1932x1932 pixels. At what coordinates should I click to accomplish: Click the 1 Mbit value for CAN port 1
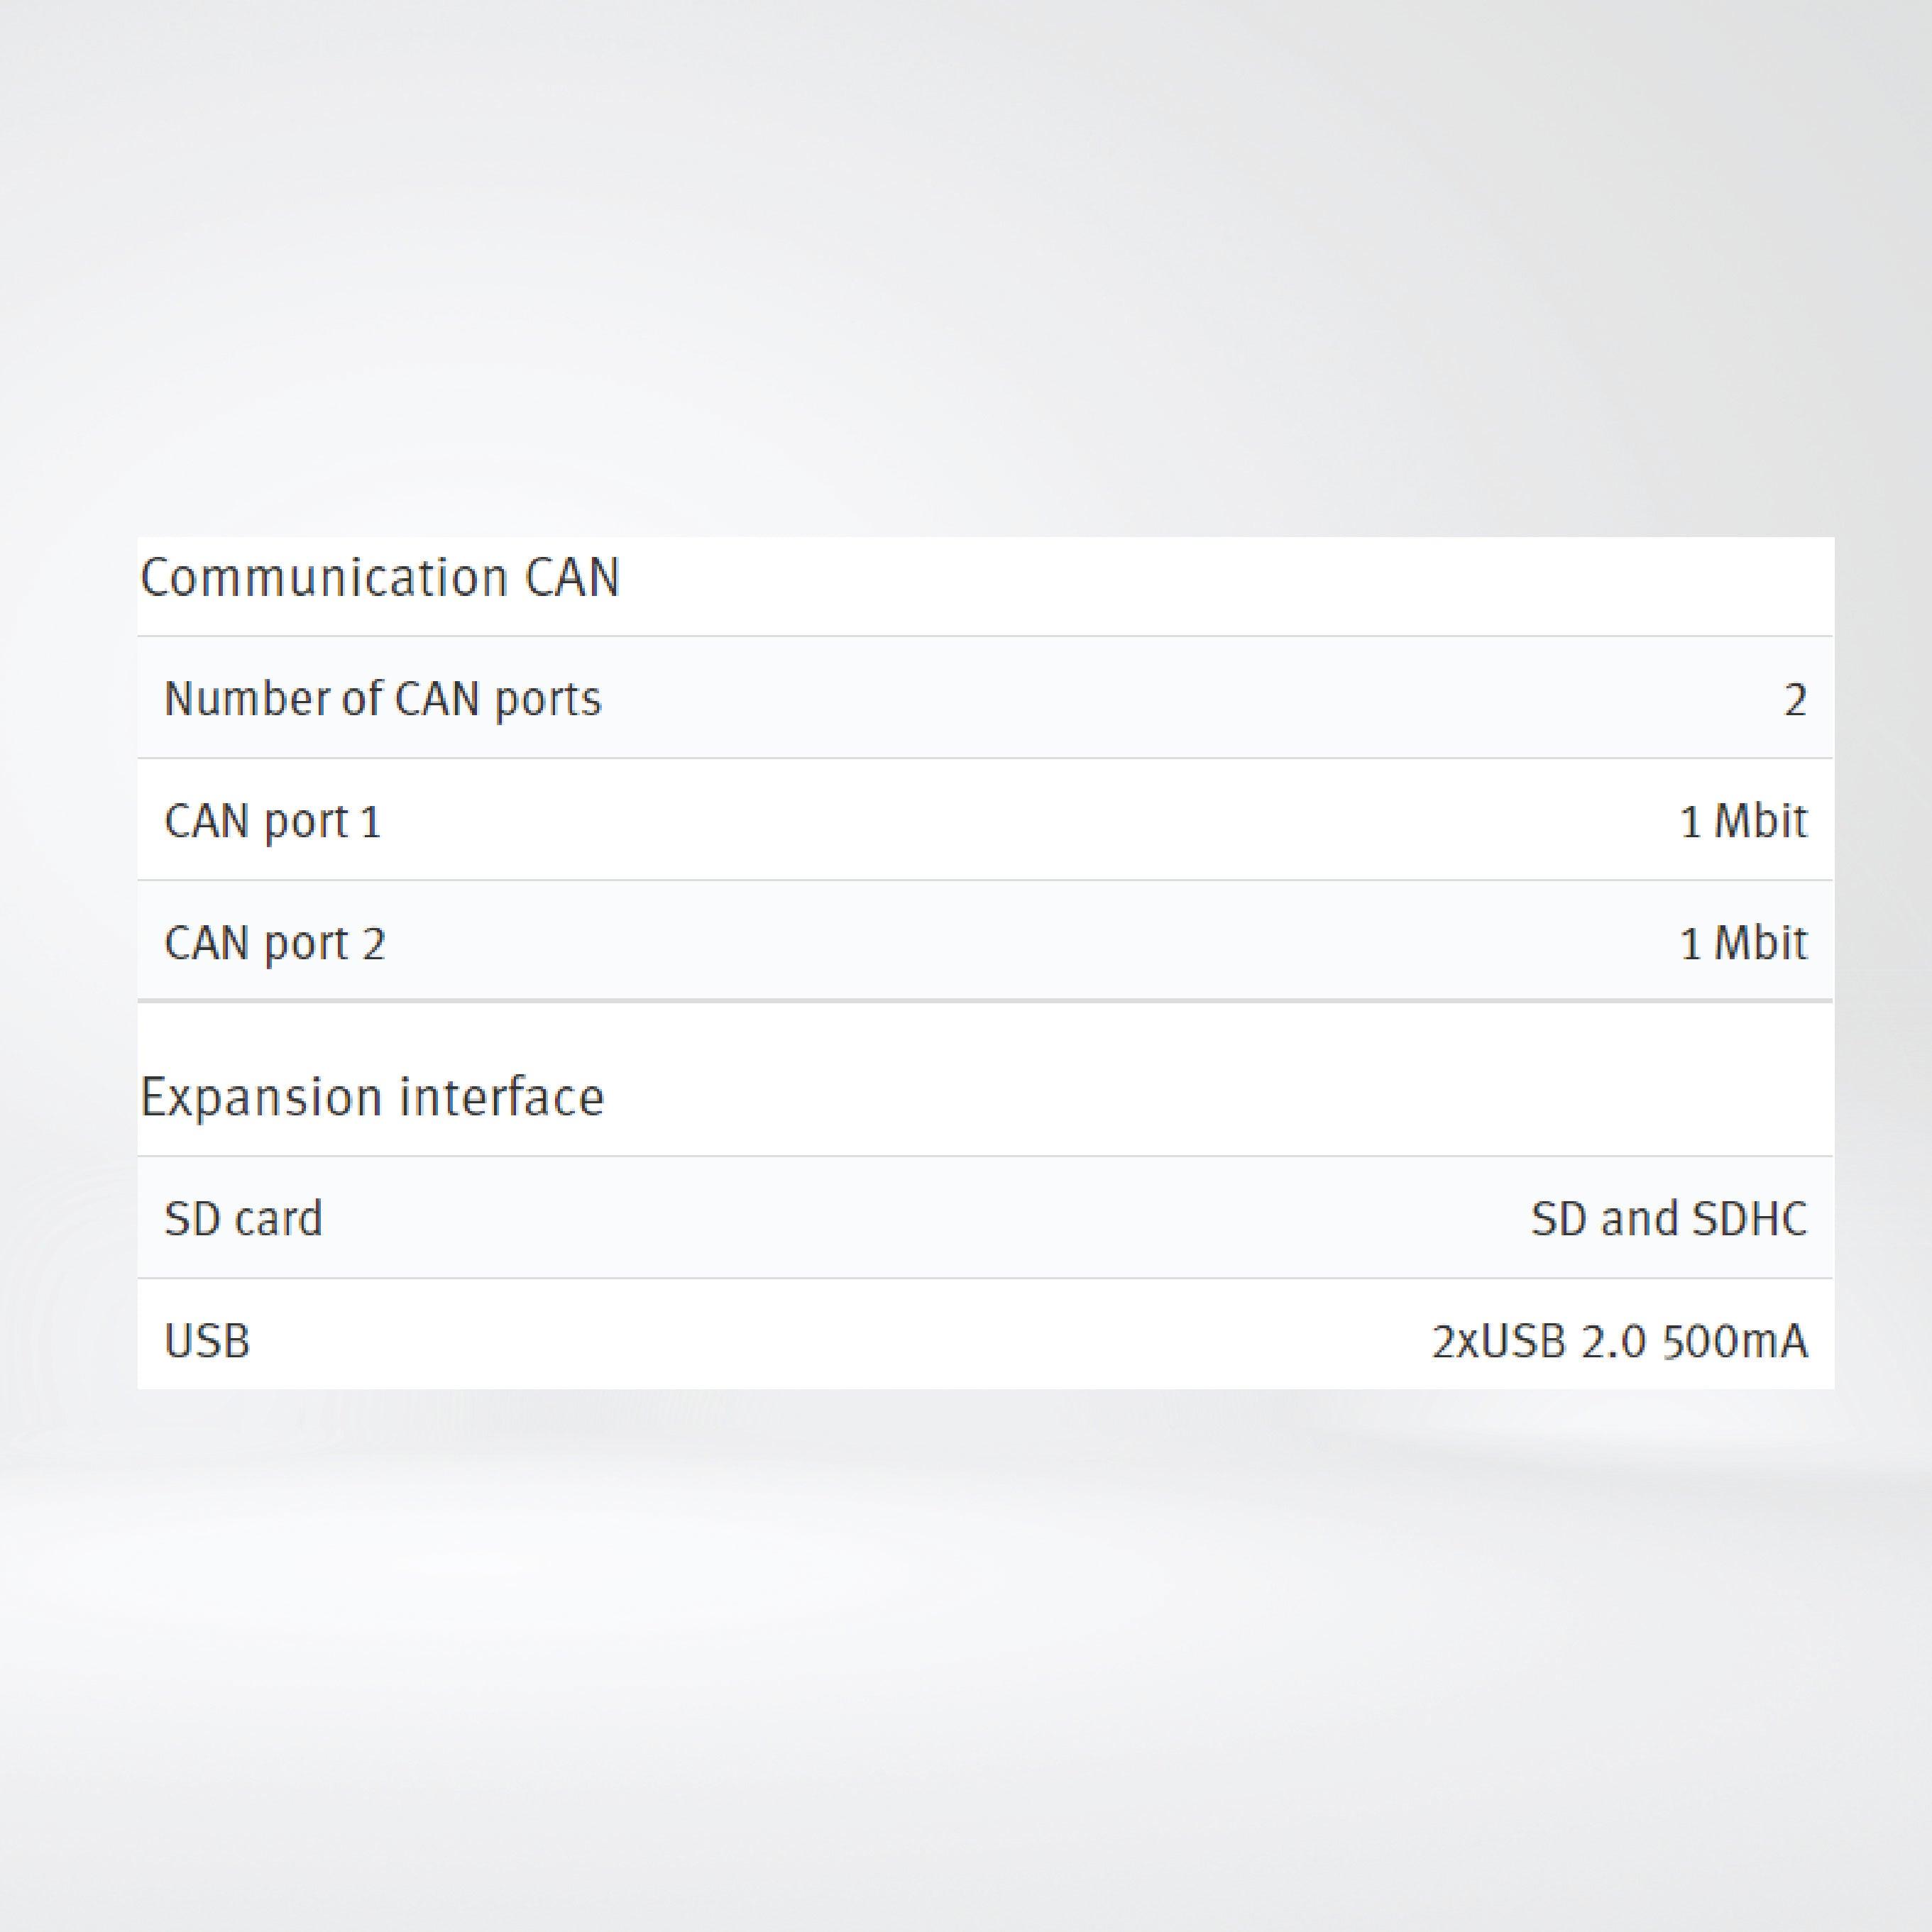(1743, 822)
